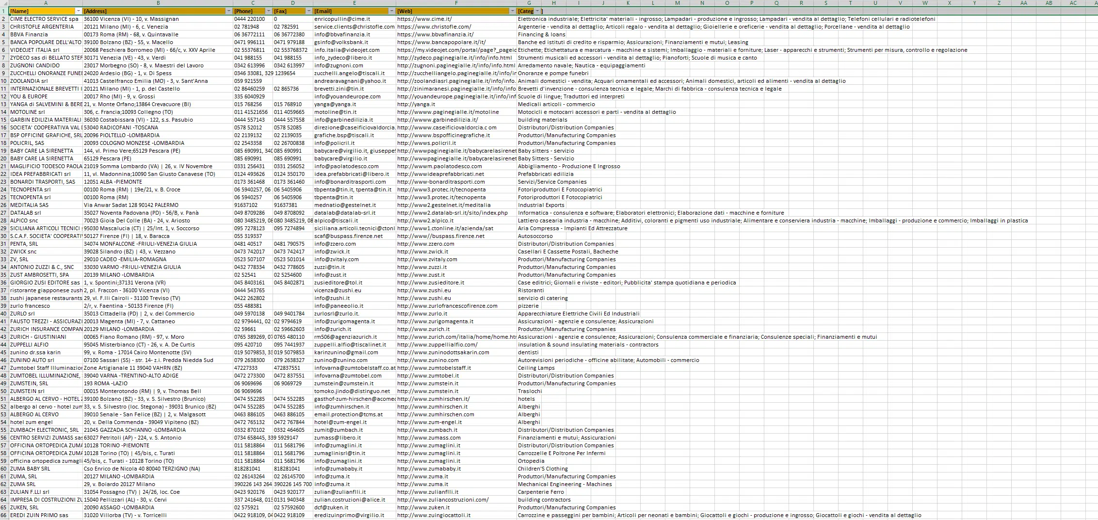Screen dimensions: 1098x520
Task: Click the http://www.zwick.it web cell
Action: click(x=456, y=252)
